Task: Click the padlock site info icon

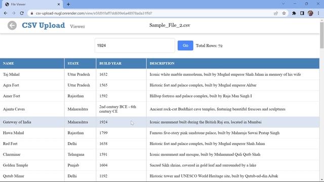Action: [31, 13]
